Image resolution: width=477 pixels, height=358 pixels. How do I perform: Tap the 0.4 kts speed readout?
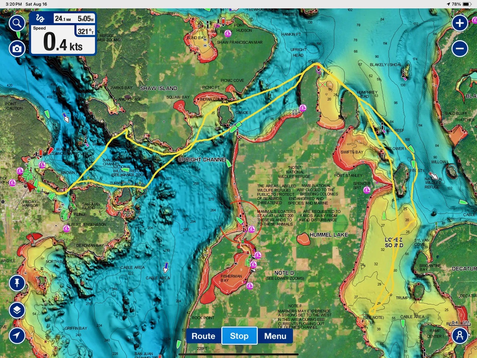pos(63,43)
